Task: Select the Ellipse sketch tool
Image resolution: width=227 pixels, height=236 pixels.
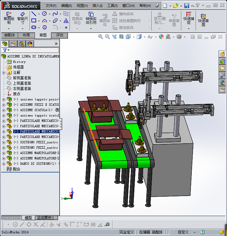Action: [x=55, y=21]
